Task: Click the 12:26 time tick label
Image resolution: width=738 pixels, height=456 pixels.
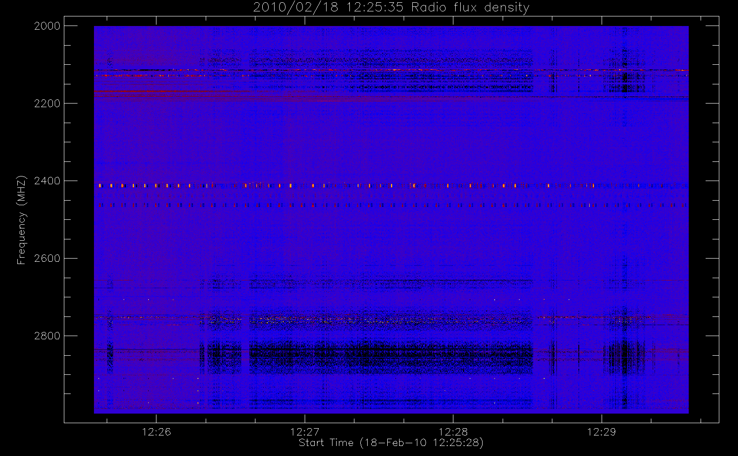Action: point(156,432)
